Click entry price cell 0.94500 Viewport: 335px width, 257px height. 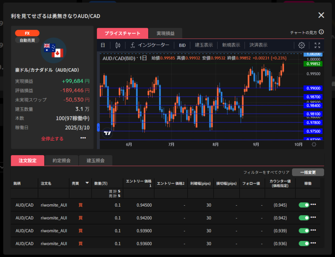click(144, 205)
